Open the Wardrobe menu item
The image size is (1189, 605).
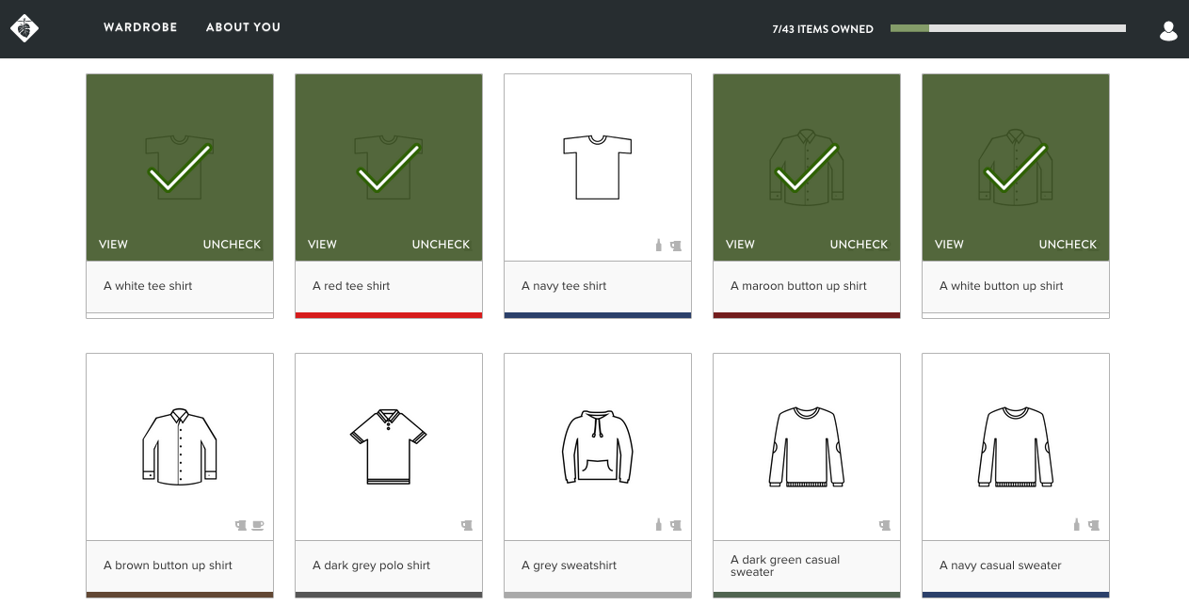(140, 27)
